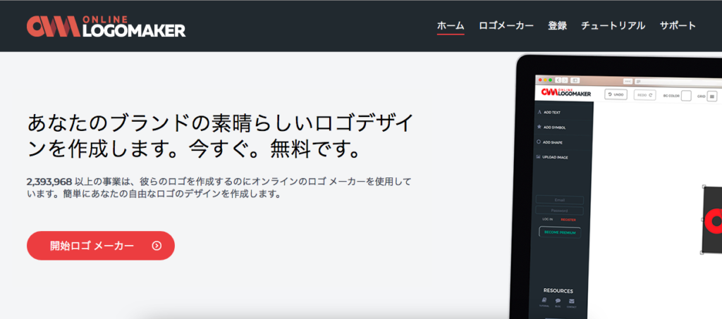
Task: Click browser back arrow in mockup window
Action: pos(558,80)
